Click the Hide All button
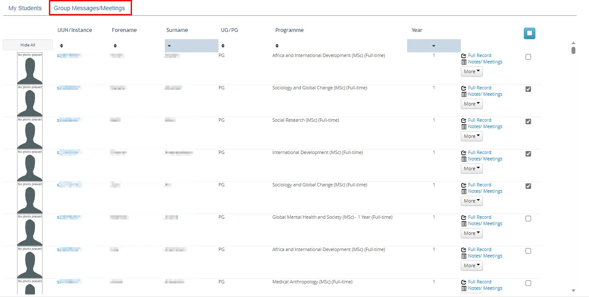This screenshot has height=297, width=589. click(x=28, y=44)
